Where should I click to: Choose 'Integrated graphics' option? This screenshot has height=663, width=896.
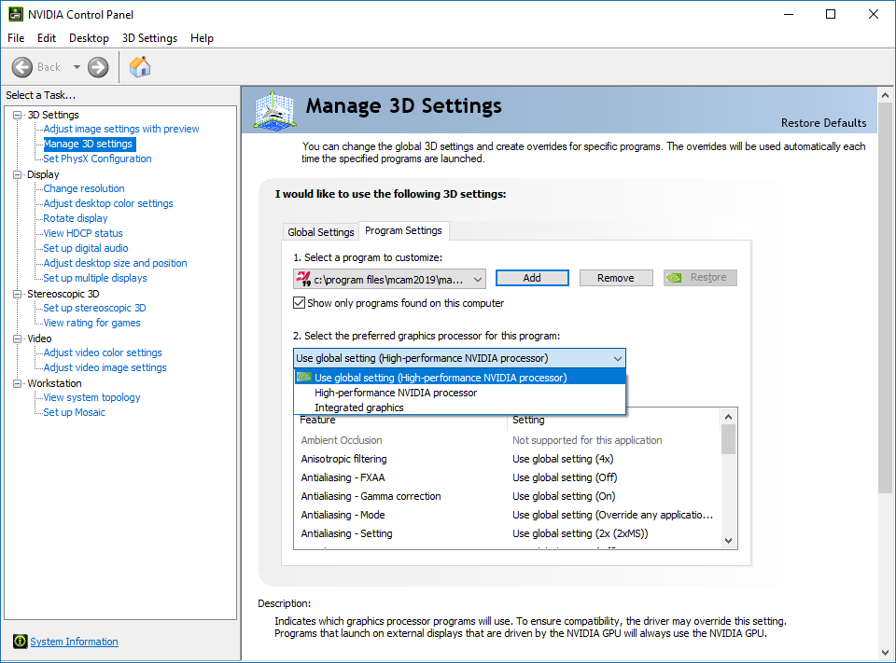pyautogui.click(x=460, y=407)
